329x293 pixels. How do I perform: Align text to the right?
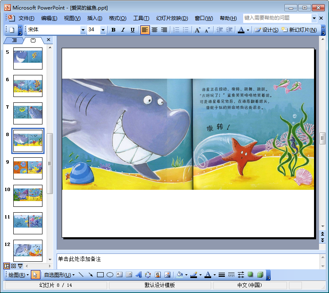pos(164,30)
